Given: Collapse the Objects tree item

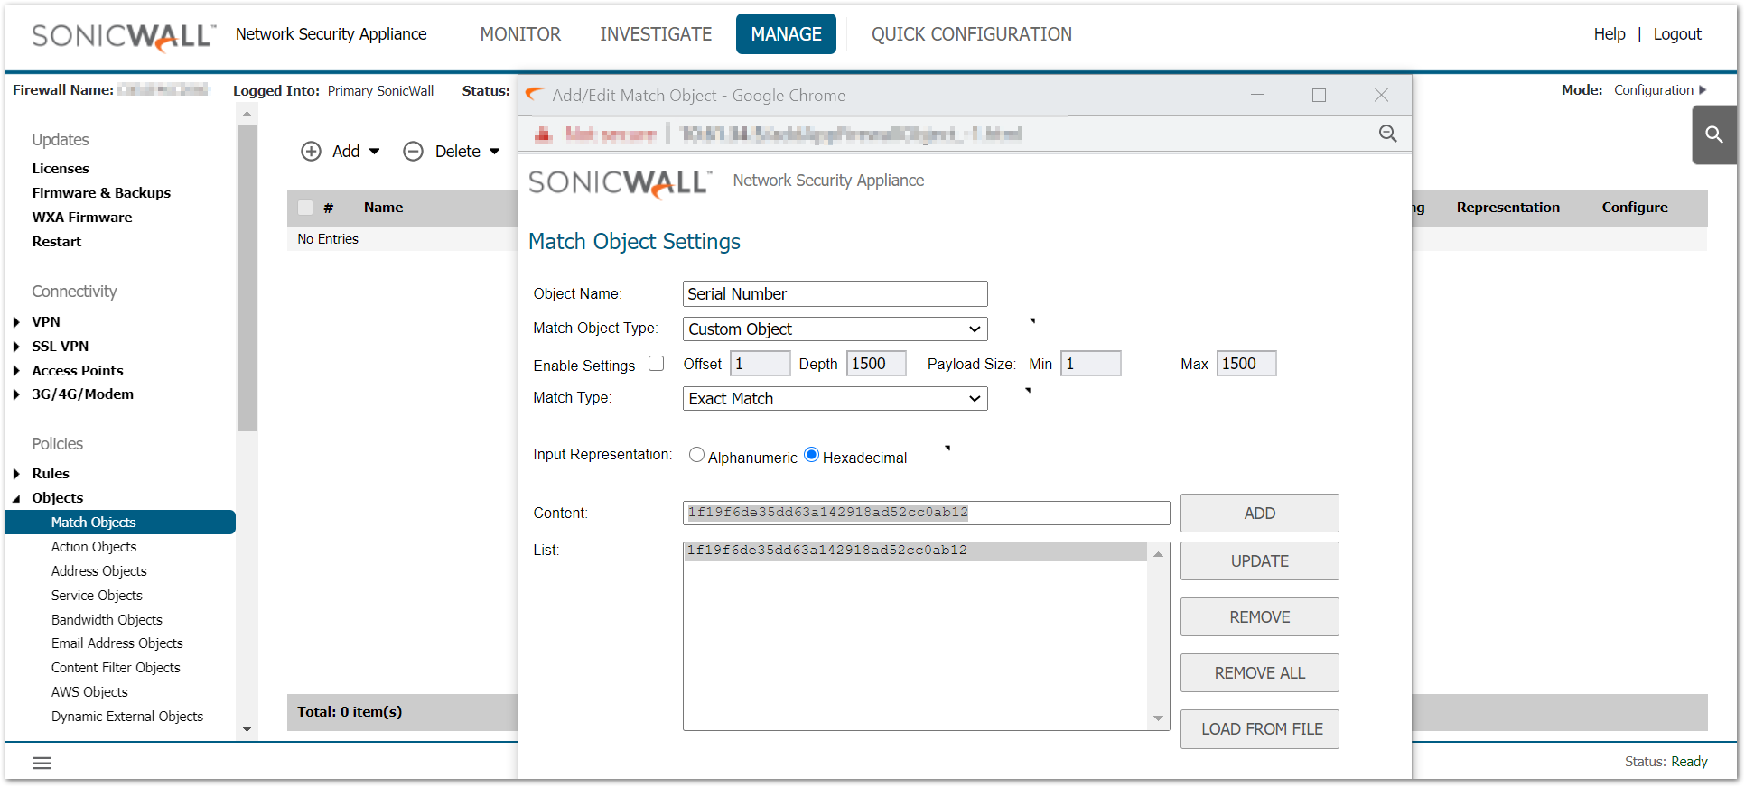Looking at the screenshot, I should pos(17,498).
